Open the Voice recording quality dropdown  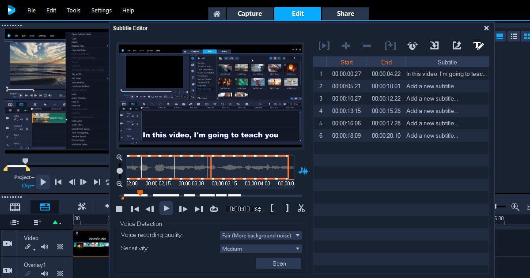(261, 236)
